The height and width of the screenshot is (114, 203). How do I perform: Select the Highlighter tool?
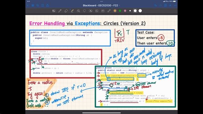click(x=72, y=11)
